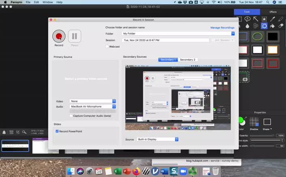Select the arrow tool in Tools panel

click(256, 19)
